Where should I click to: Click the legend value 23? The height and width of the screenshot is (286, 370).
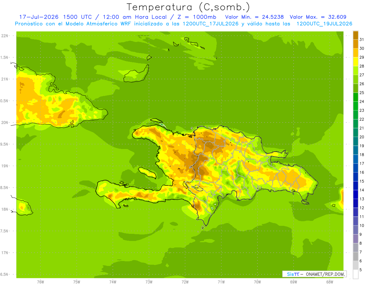click(x=362, y=110)
